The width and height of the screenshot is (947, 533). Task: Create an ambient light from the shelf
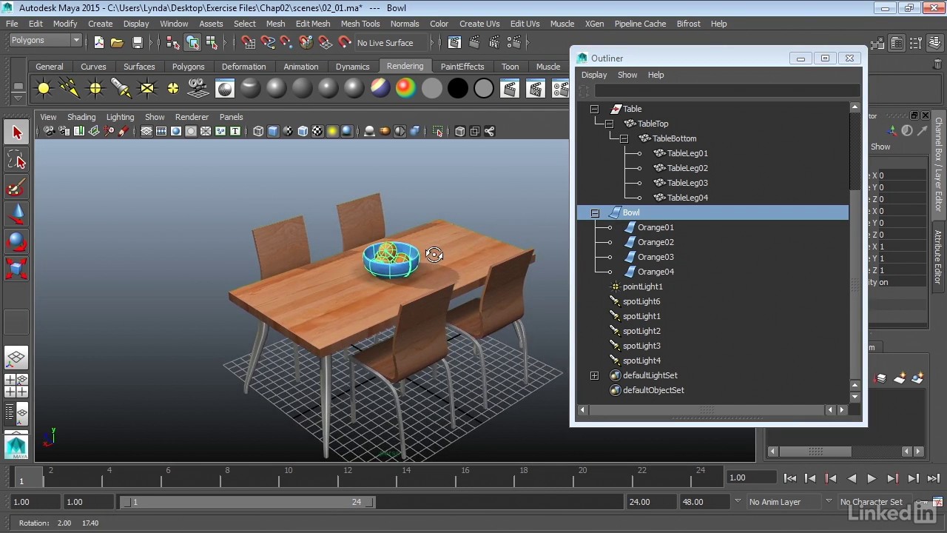click(x=44, y=89)
